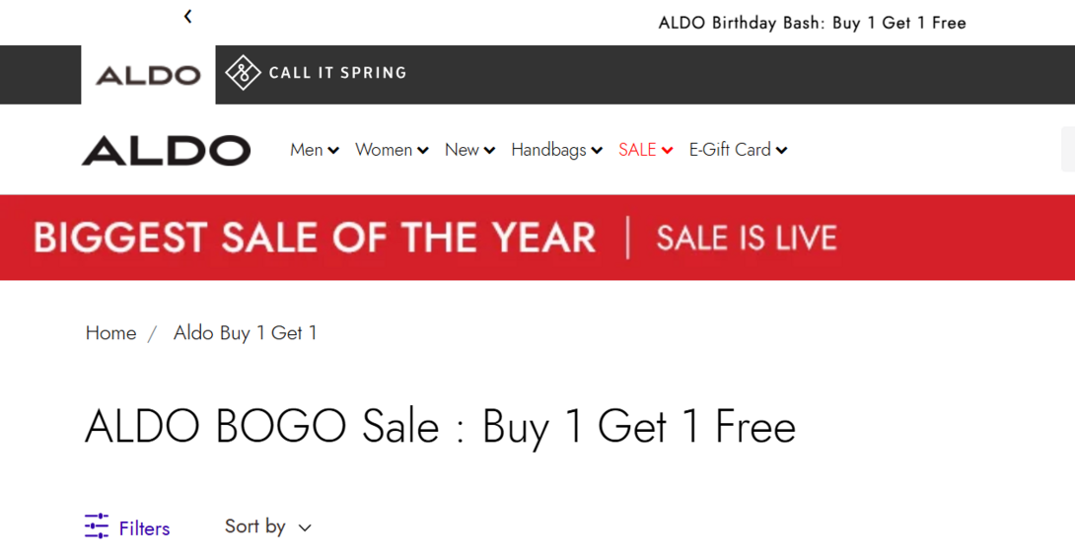
Task: Click the BIGGEST SALE OF THE YEAR banner text
Action: tap(315, 238)
